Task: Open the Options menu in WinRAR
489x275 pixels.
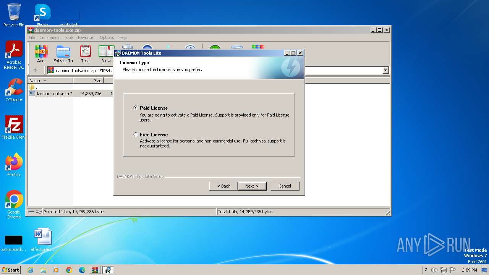Action: [x=107, y=37]
